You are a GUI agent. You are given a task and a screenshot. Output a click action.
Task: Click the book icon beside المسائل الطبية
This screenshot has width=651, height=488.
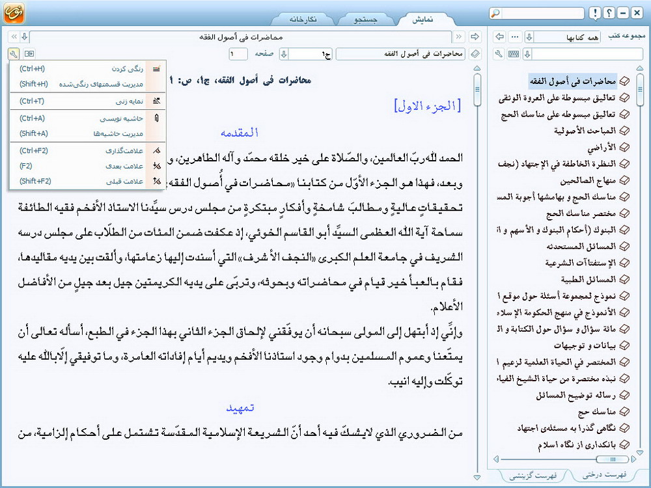[624, 279]
